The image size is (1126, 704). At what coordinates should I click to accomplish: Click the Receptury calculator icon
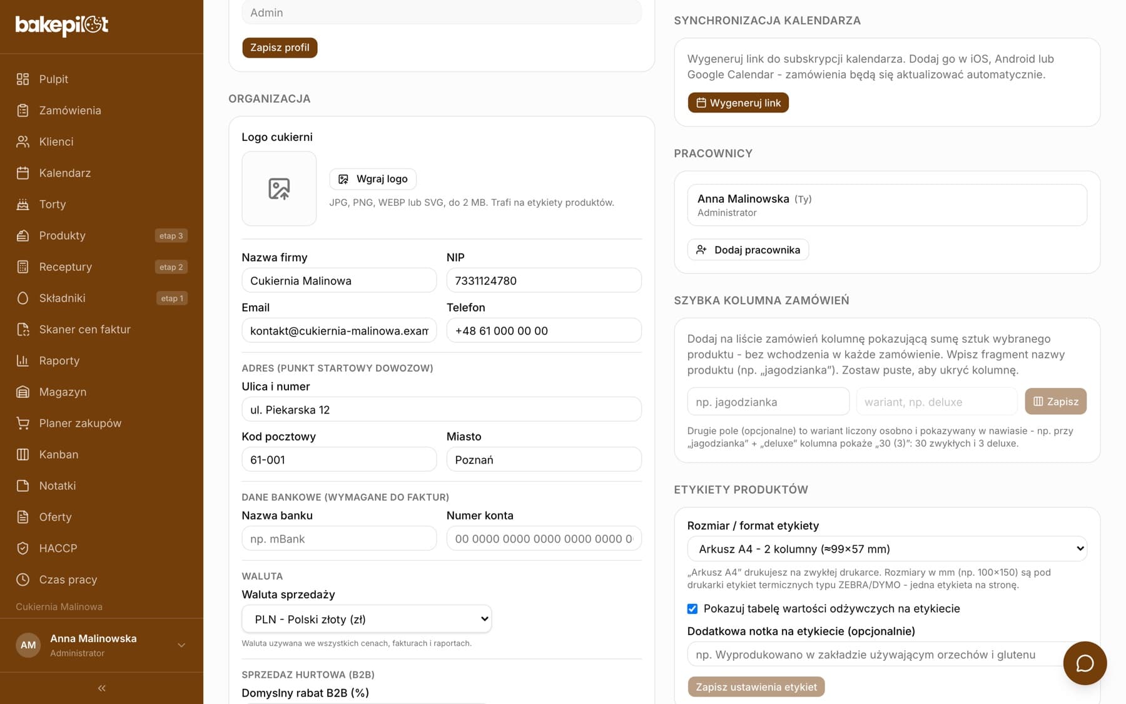(x=23, y=267)
